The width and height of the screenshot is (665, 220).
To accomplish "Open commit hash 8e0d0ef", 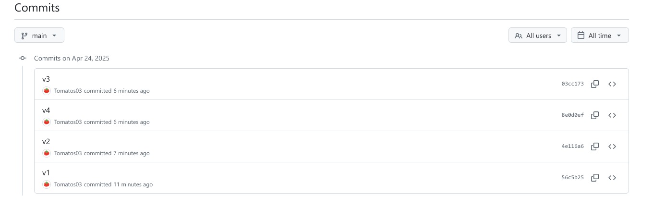I will point(573,115).
